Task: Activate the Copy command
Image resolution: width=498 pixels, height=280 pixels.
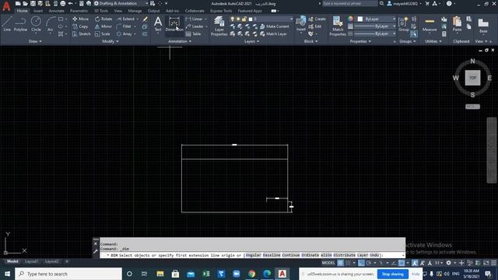Action: [80, 26]
